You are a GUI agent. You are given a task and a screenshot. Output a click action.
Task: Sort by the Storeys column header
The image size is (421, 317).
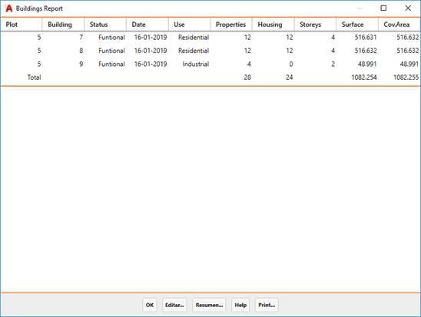(x=315, y=25)
